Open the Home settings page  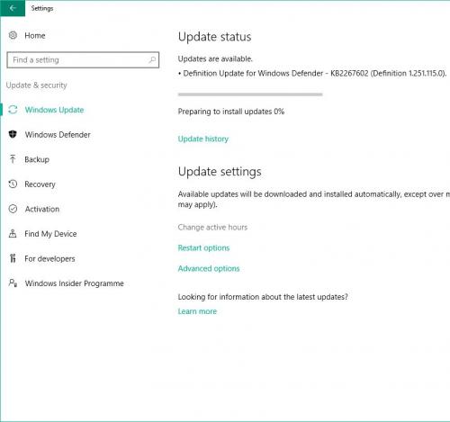coord(35,36)
